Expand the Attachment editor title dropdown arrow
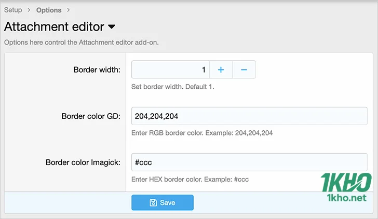Viewport: 378px width, 219px height. point(111,26)
